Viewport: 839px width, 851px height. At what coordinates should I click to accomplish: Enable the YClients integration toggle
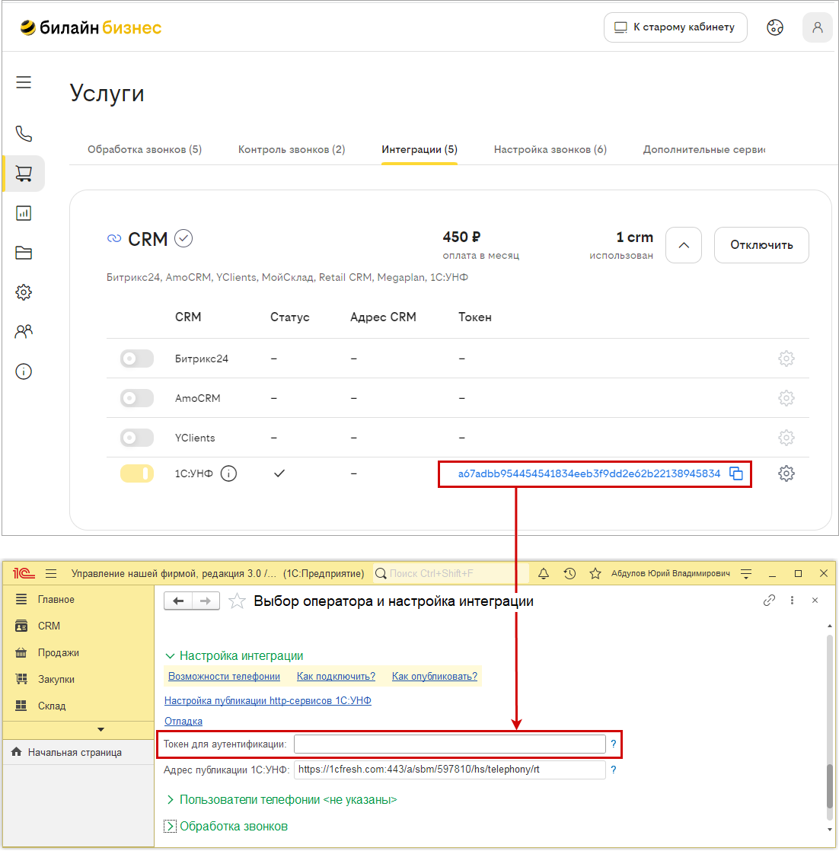pyautogui.click(x=137, y=438)
